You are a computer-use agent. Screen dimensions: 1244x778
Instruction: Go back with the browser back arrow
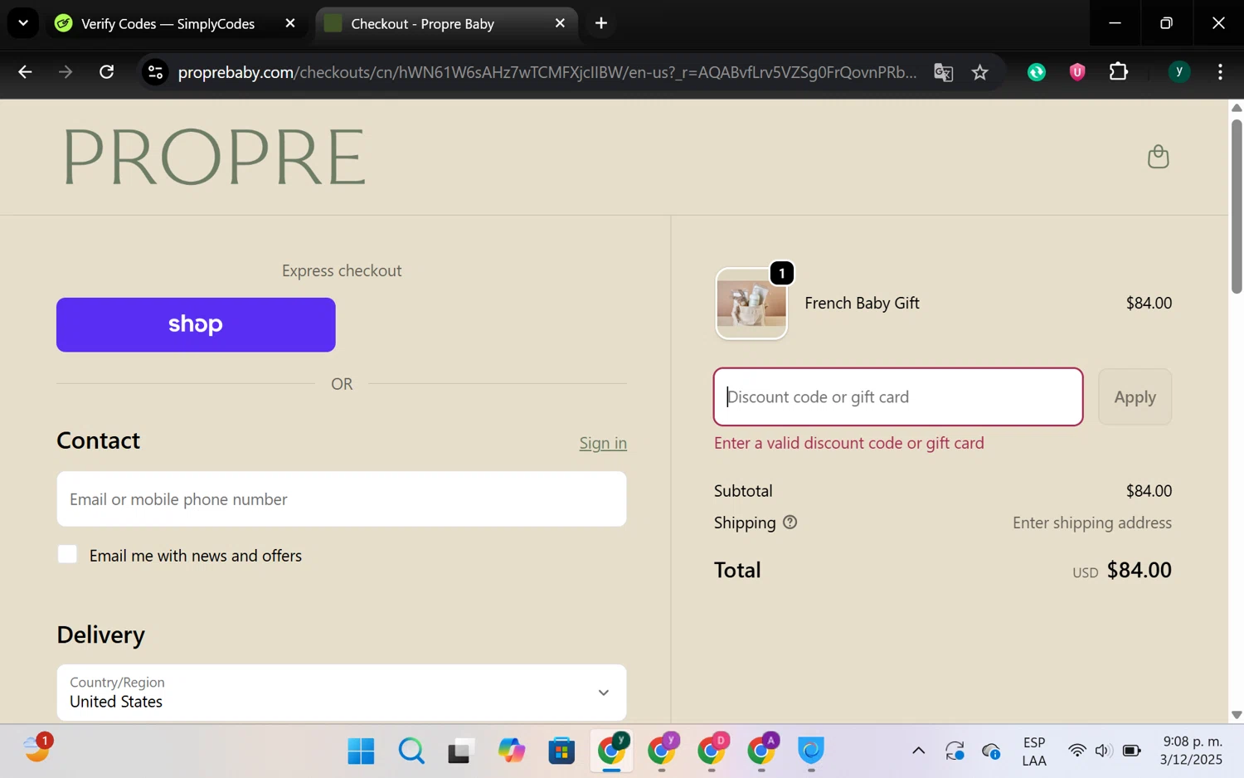tap(25, 72)
